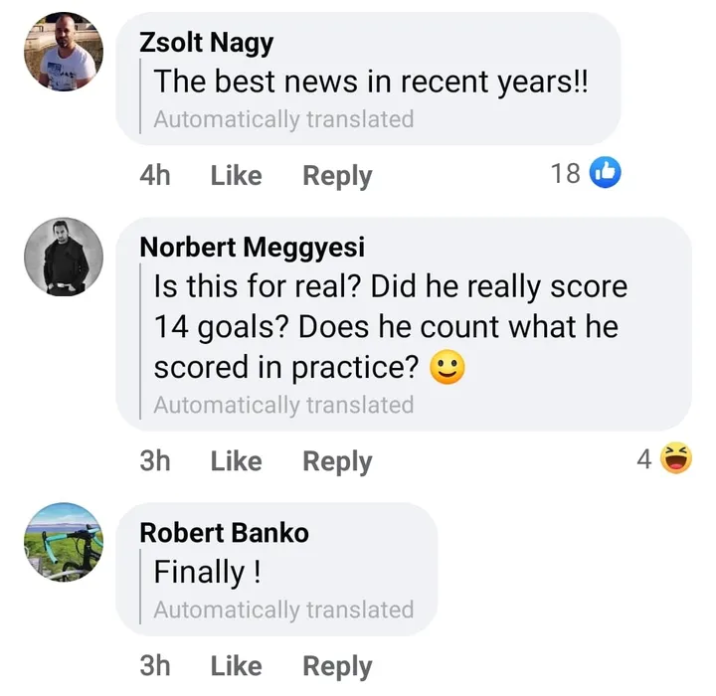Open Norbert Meggyesi's profile name link
This screenshot has height=696, width=716.
(253, 247)
